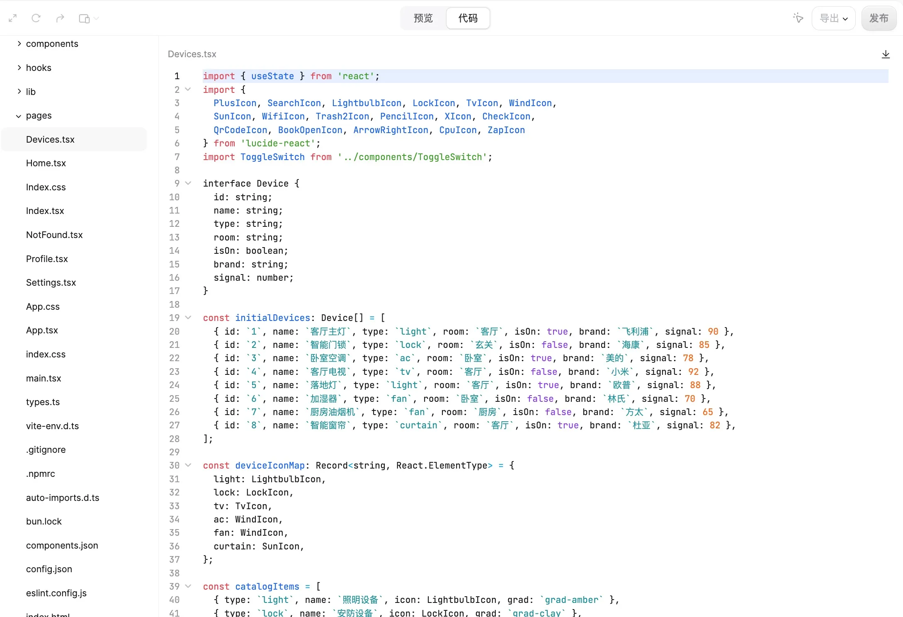Open .npmrc file
This screenshot has height=617, width=903.
pyautogui.click(x=40, y=474)
